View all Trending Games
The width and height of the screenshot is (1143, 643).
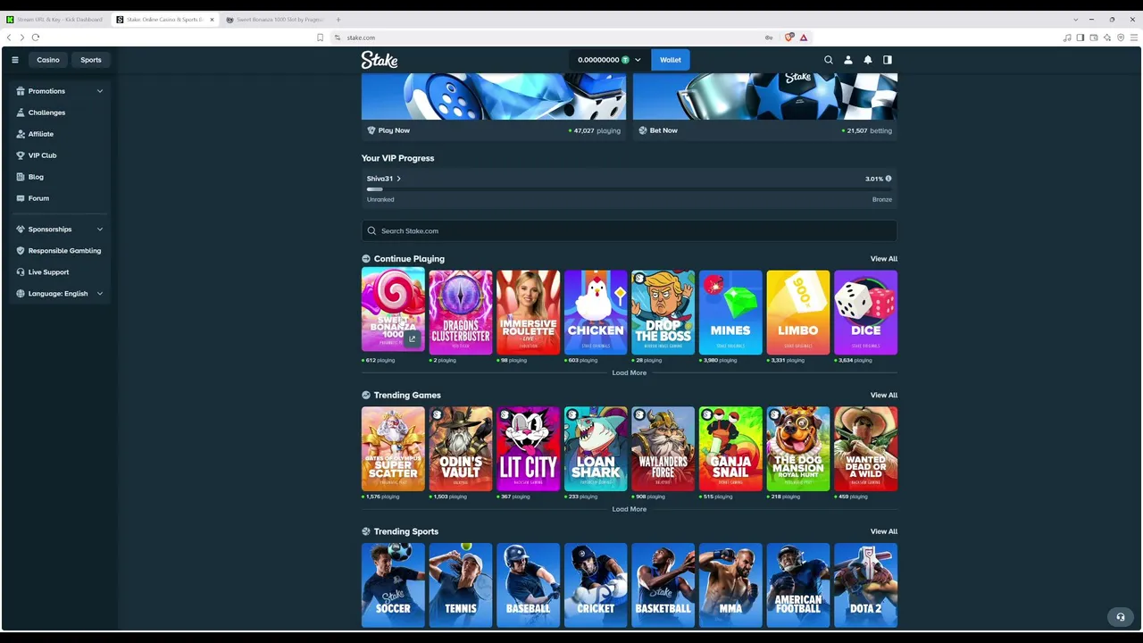coord(884,395)
